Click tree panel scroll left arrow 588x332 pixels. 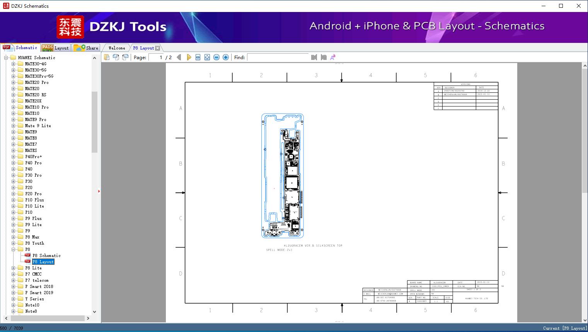click(6, 318)
